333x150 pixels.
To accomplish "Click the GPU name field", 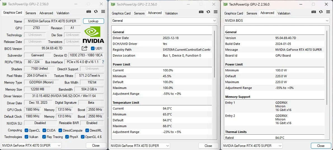I will pyautogui.click(x=52, y=21).
